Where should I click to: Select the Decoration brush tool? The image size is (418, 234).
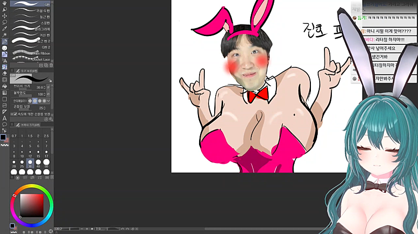pos(5,67)
